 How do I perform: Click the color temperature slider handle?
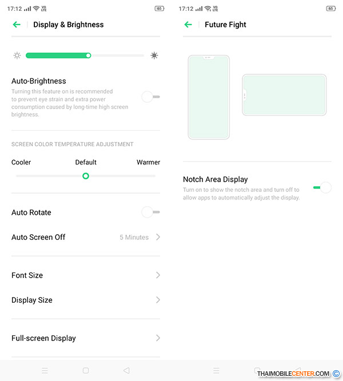(x=86, y=176)
